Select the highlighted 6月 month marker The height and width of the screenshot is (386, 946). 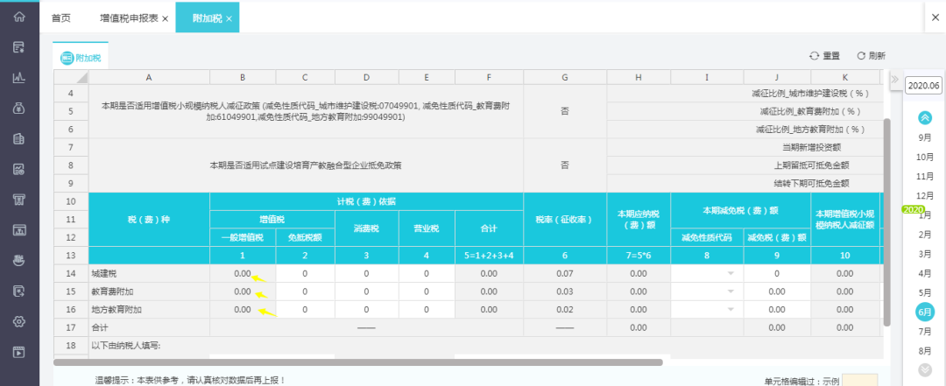925,312
